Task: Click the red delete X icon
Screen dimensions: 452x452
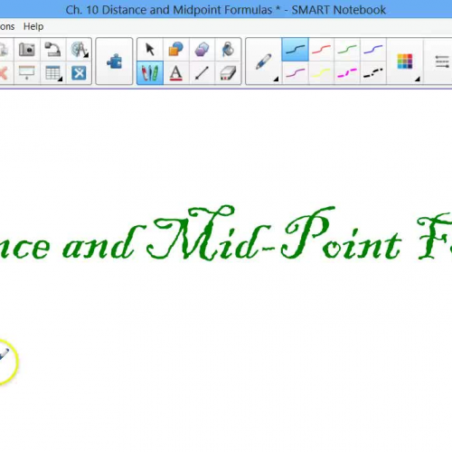Action: [3, 73]
